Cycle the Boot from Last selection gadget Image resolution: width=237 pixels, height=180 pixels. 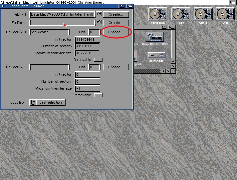pyautogui.click(x=48, y=102)
